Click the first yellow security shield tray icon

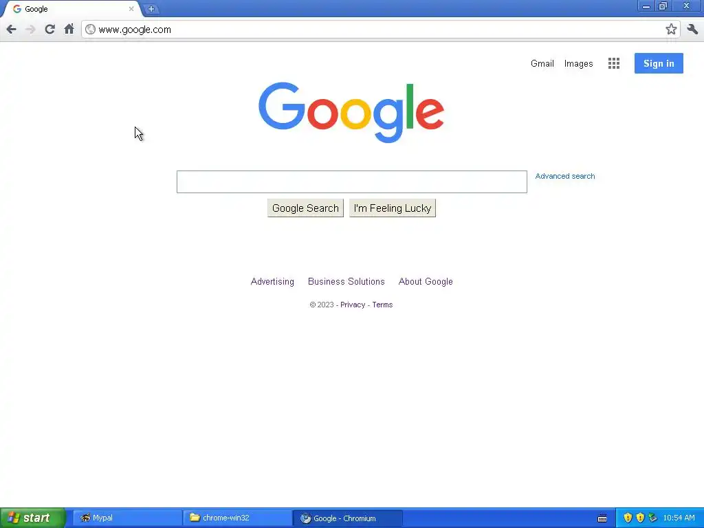(x=628, y=518)
